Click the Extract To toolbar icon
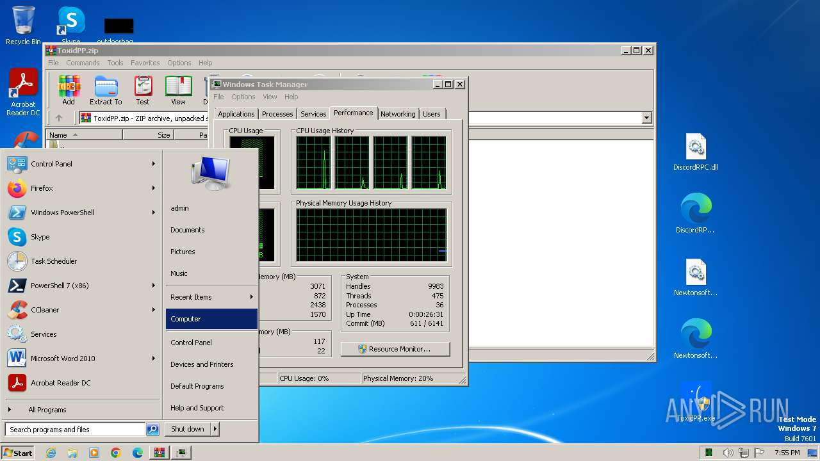The image size is (820, 461). click(x=106, y=90)
